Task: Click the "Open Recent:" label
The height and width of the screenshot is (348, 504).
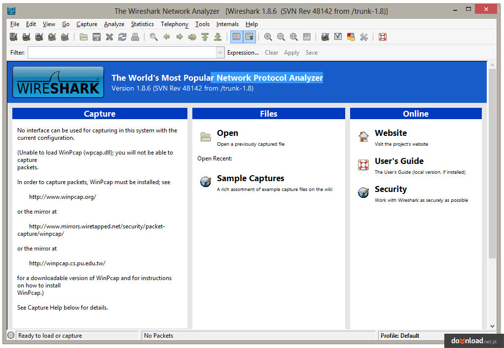Action: [215, 158]
